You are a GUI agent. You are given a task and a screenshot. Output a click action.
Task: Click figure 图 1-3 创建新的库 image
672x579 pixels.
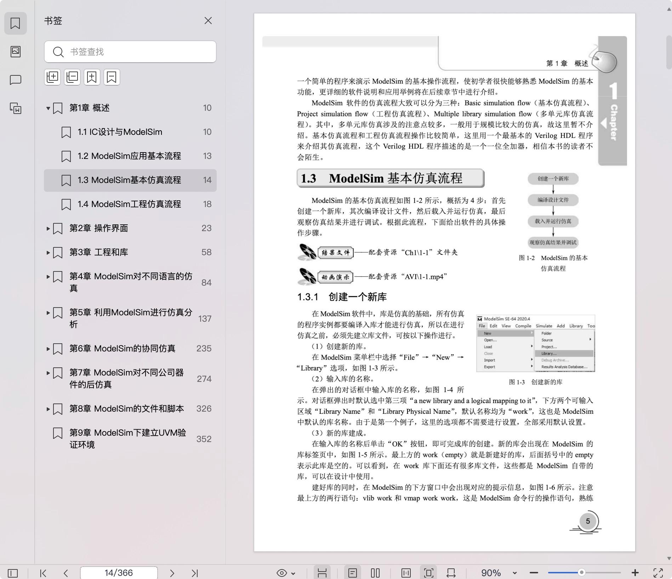point(535,343)
